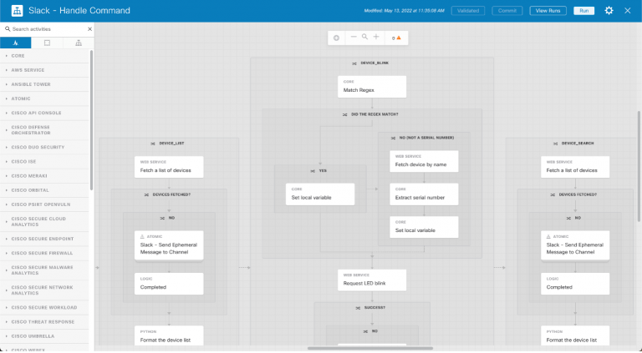
Task: Open the validation warnings indicator
Action: (396, 38)
